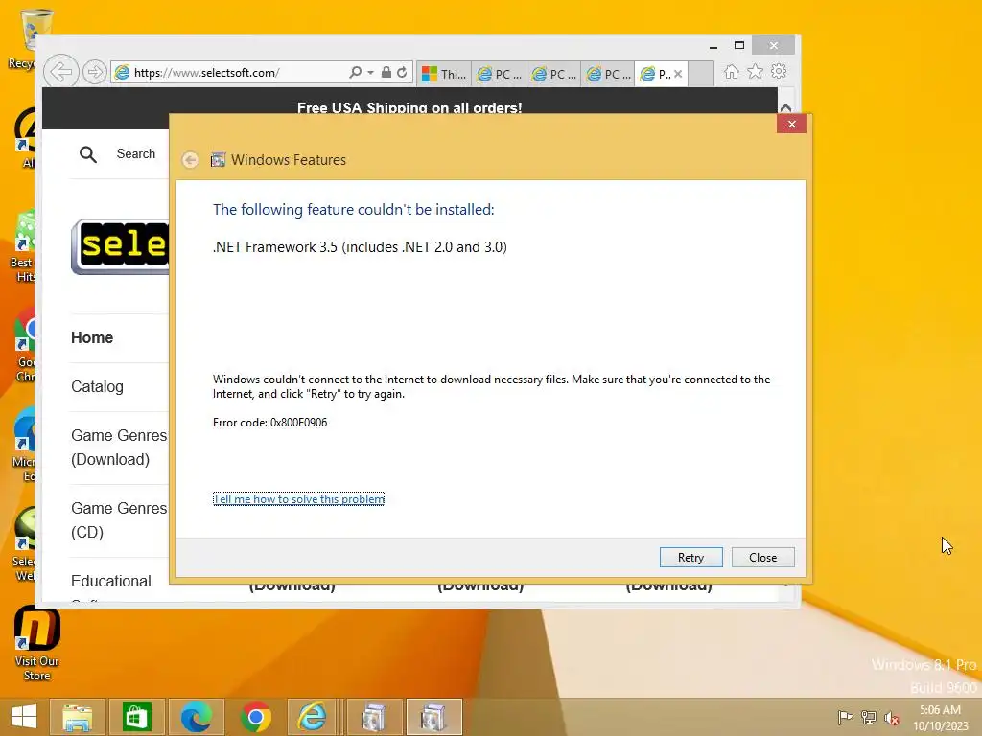Close the Windows Features dialog with red X

point(791,124)
